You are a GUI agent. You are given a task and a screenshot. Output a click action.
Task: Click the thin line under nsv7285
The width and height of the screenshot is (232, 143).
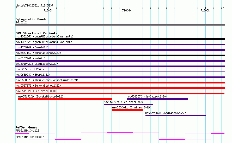(120, 72)
